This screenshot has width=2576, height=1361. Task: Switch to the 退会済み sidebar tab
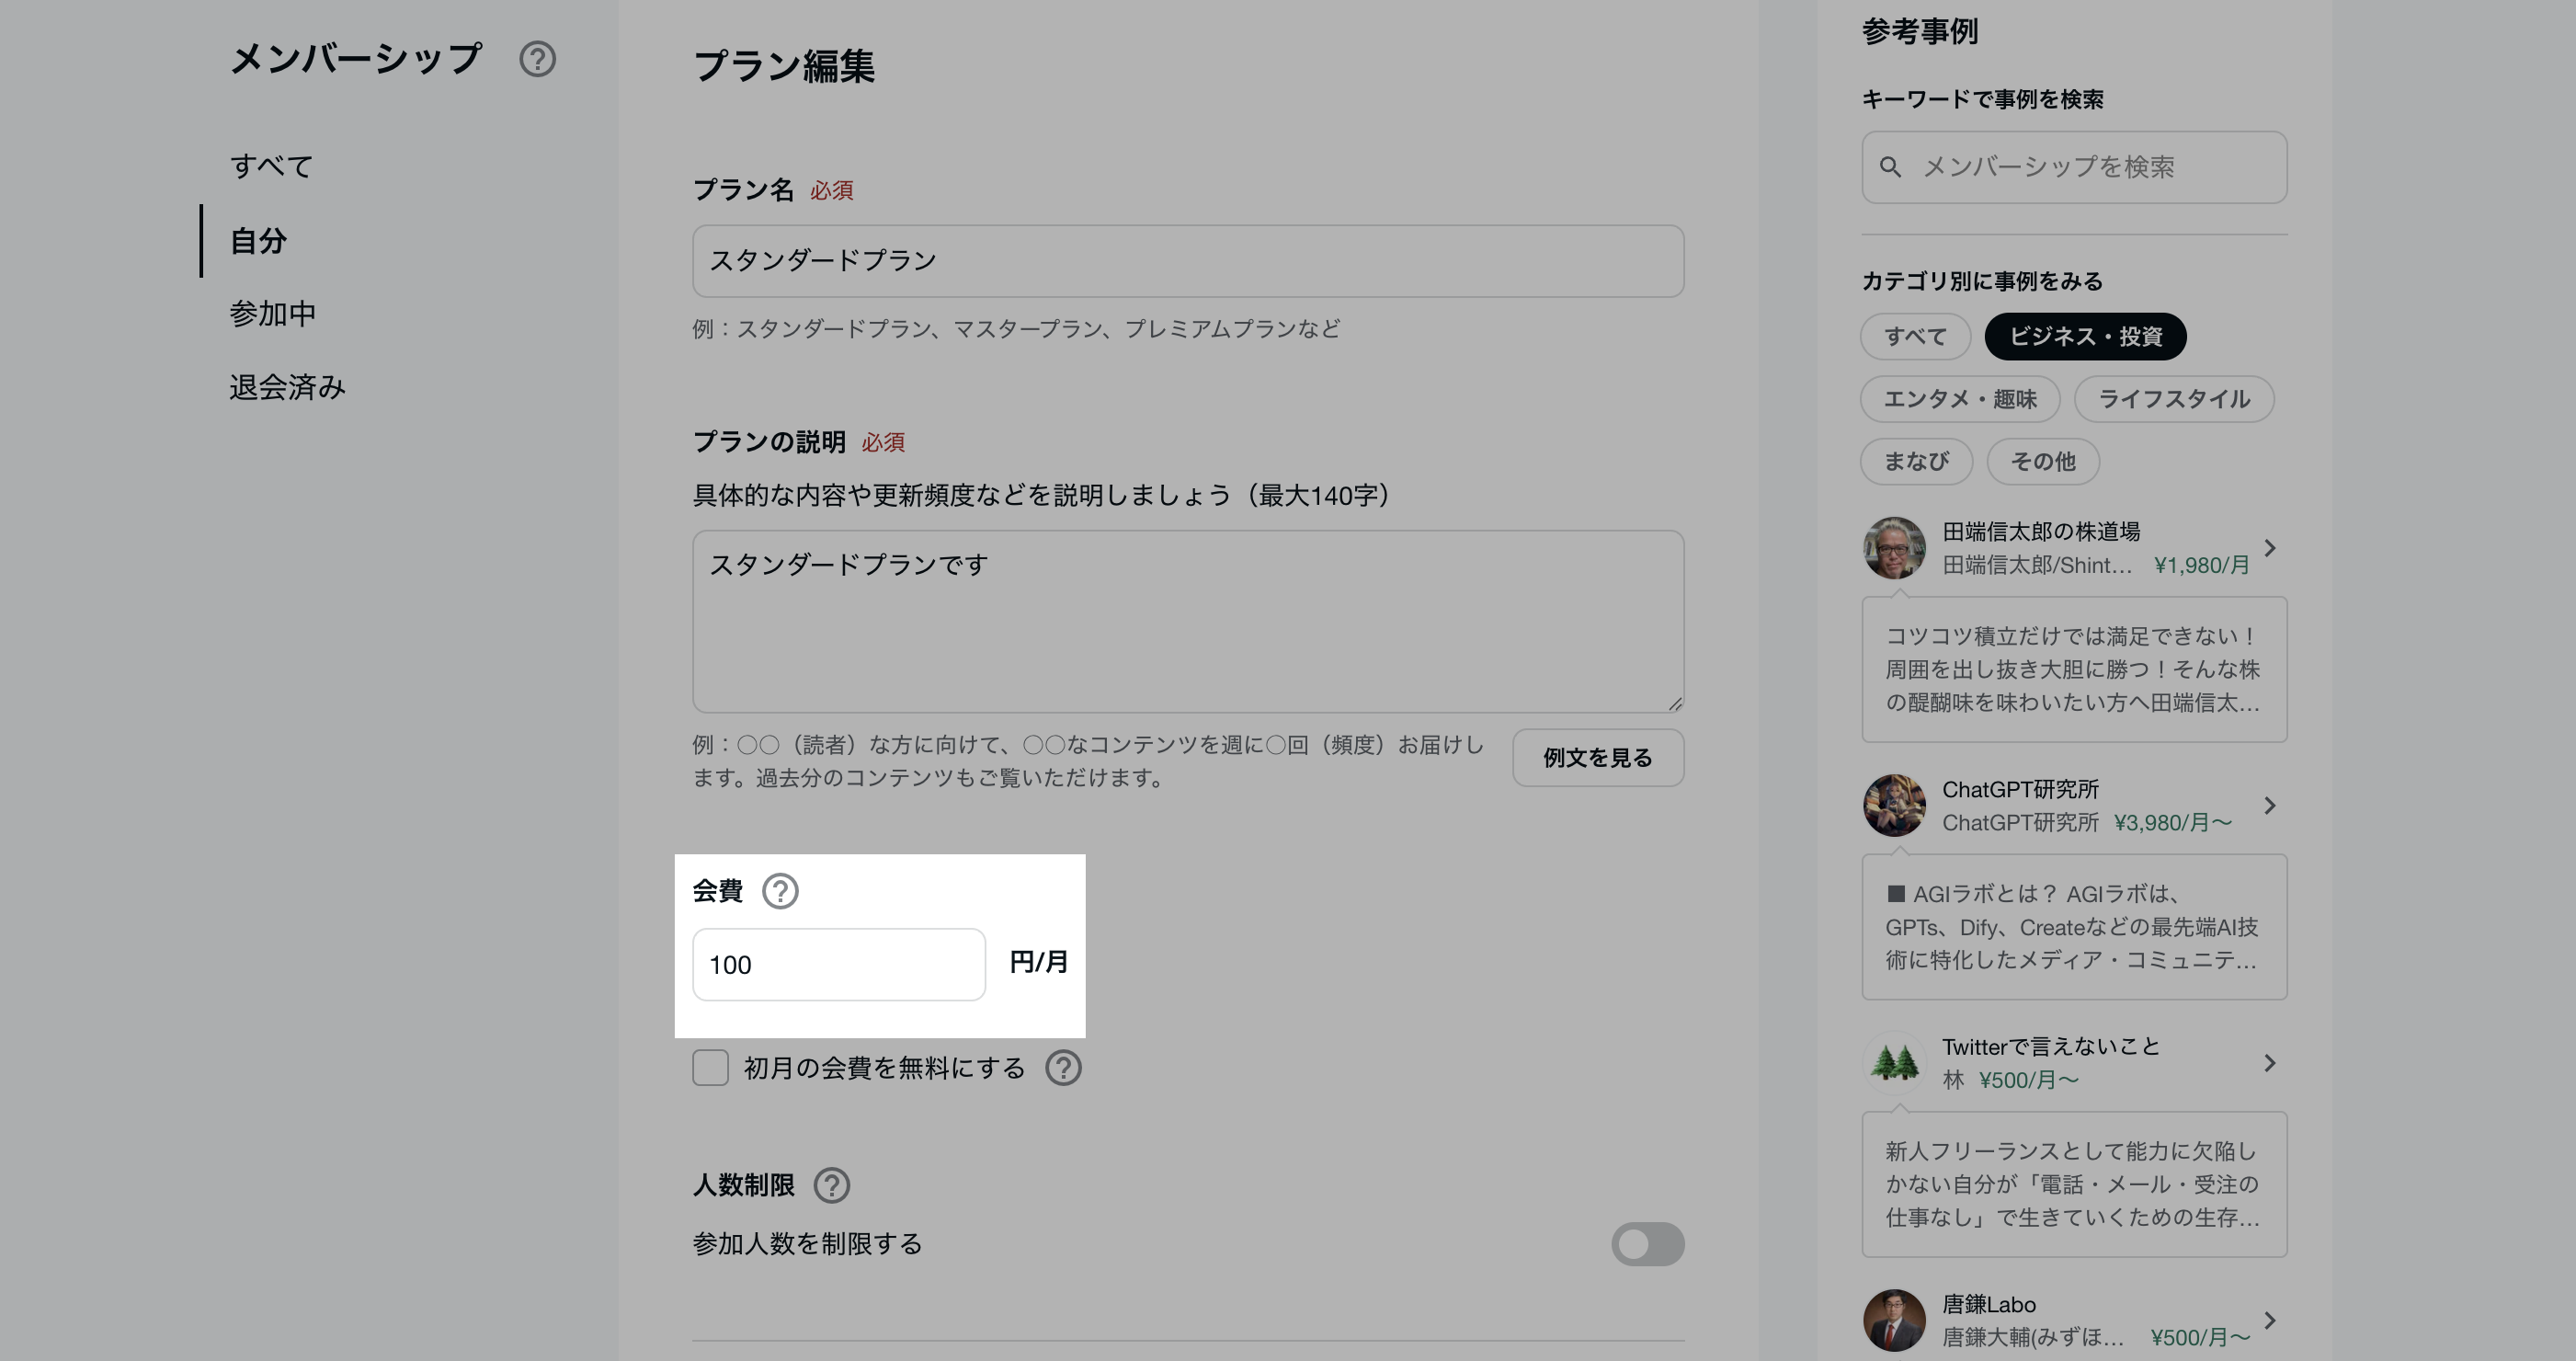click(285, 389)
